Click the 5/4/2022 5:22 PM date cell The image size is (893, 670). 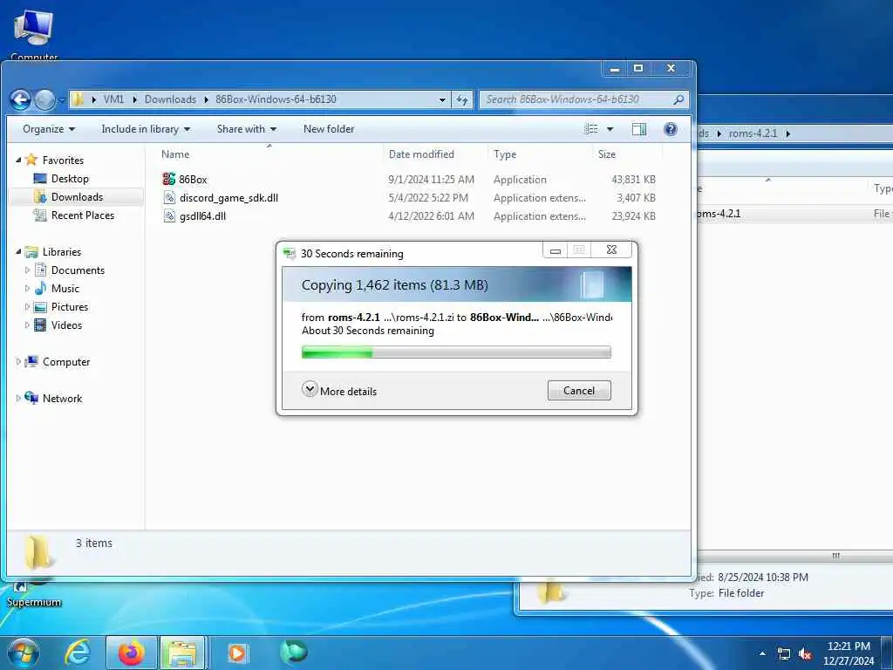428,198
